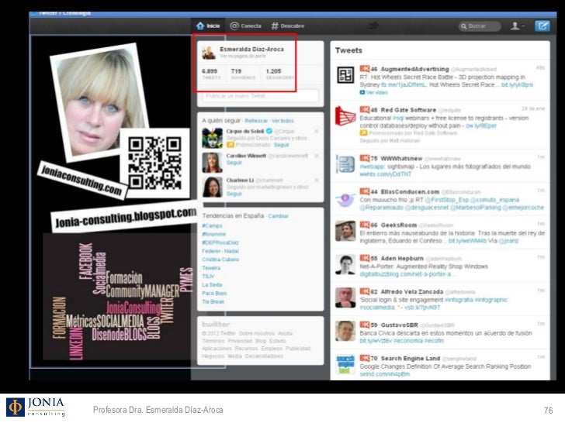
Task: Click GustavoSBR avatar
Action: 345,331
